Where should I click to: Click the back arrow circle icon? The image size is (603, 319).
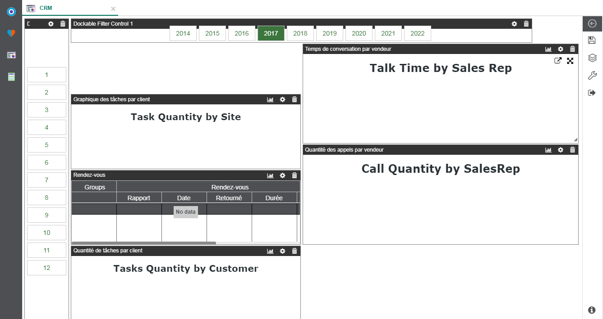tap(592, 24)
